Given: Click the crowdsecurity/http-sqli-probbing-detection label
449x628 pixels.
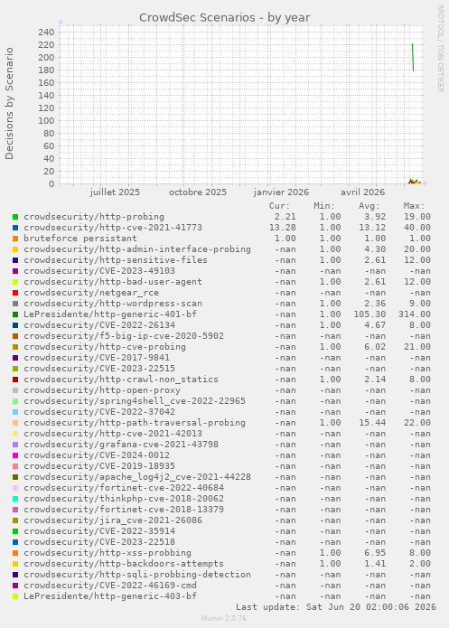Looking at the screenshot, I should click(x=137, y=575).
